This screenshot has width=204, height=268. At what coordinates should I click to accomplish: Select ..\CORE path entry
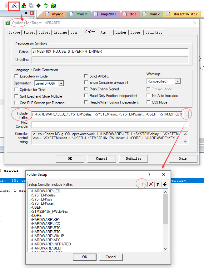[x=35, y=216]
